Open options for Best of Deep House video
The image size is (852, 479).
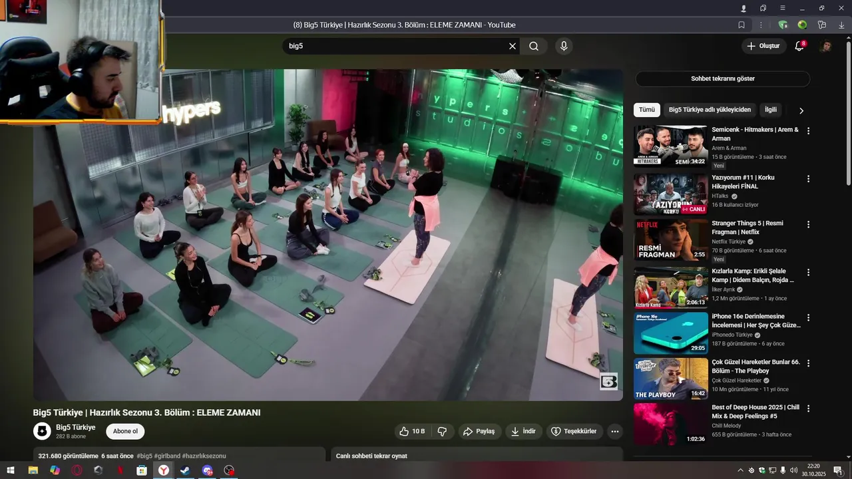click(809, 409)
